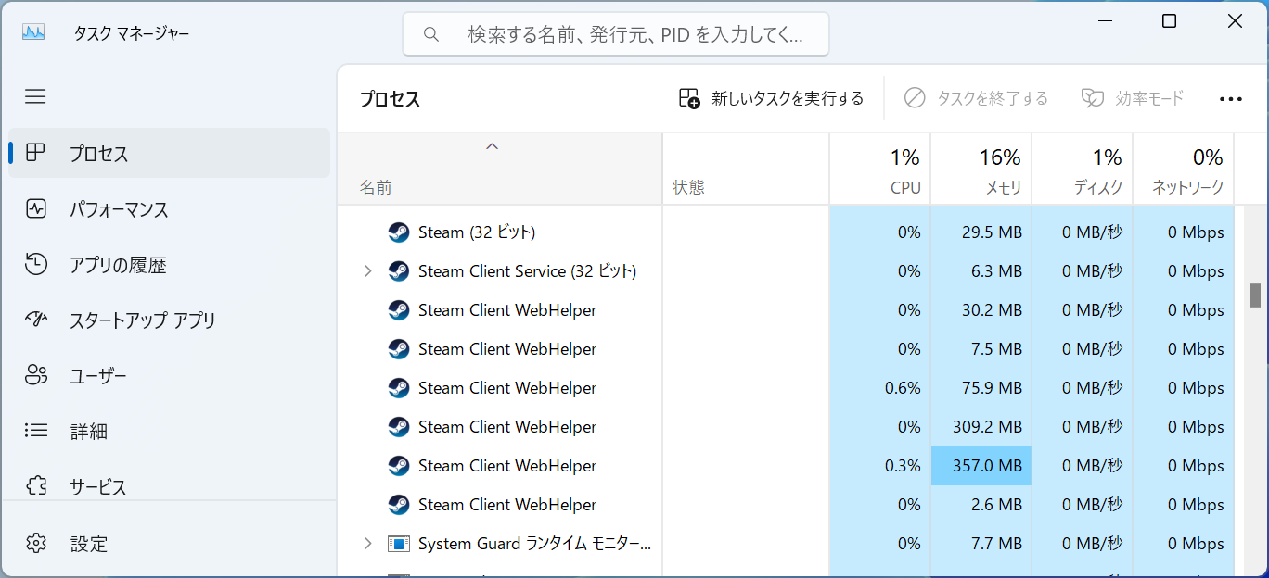This screenshot has width=1269, height=578.
Task: Open the three-dots more options menu
Action: (1230, 99)
